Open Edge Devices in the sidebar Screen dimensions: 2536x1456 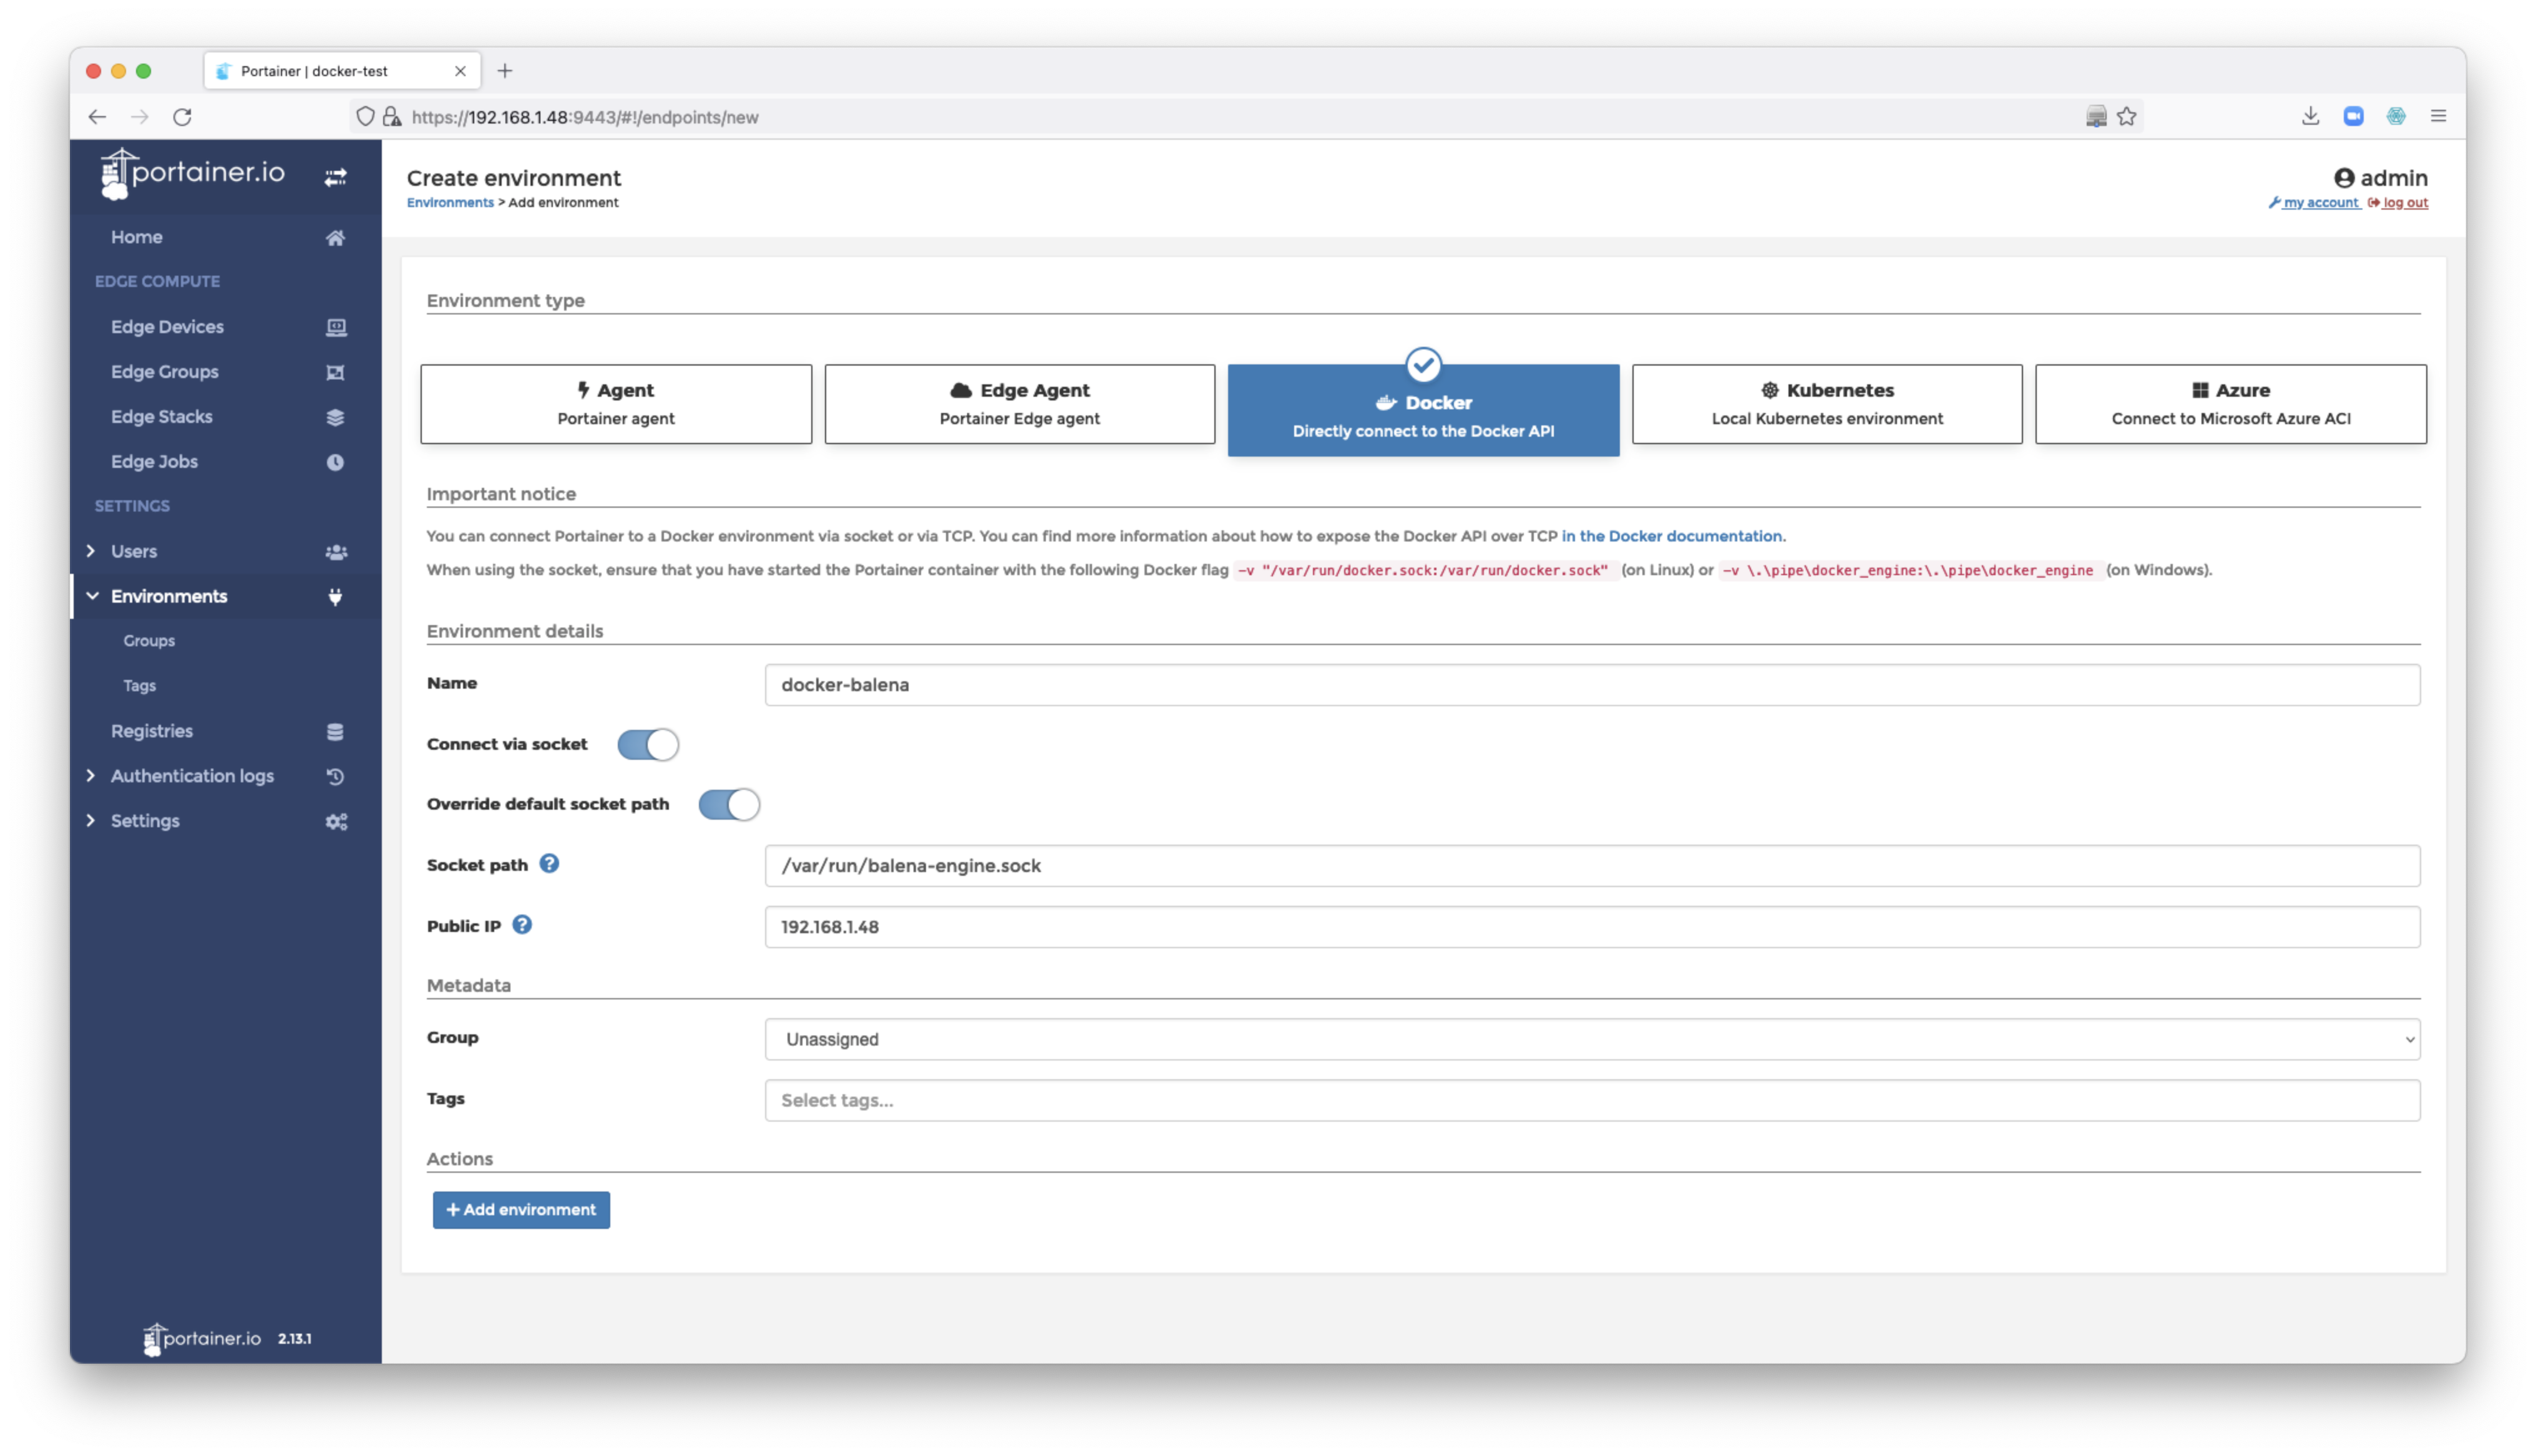pyautogui.click(x=167, y=327)
